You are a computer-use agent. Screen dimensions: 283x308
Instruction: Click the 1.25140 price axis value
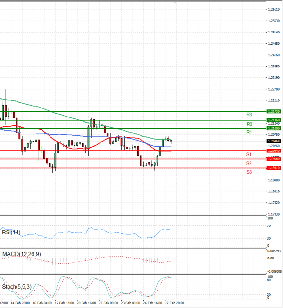(x=274, y=33)
